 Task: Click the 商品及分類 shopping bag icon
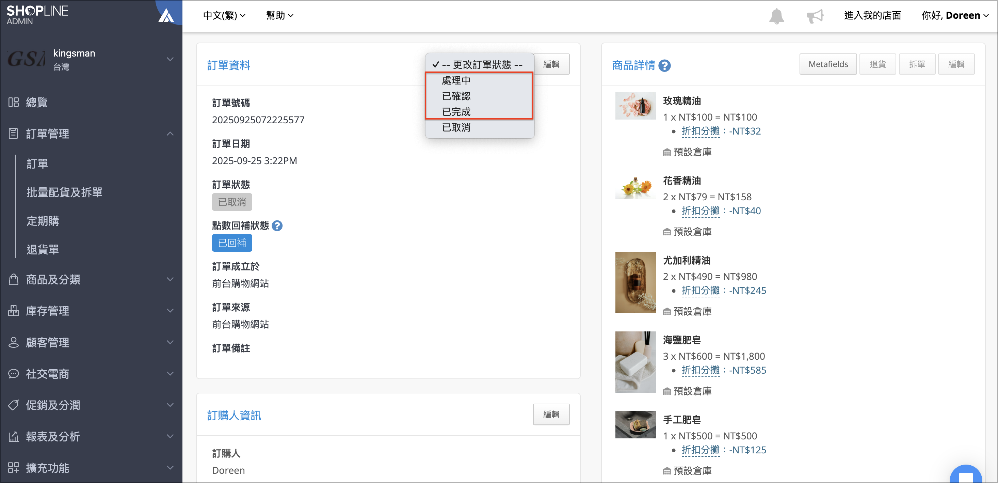coord(14,280)
